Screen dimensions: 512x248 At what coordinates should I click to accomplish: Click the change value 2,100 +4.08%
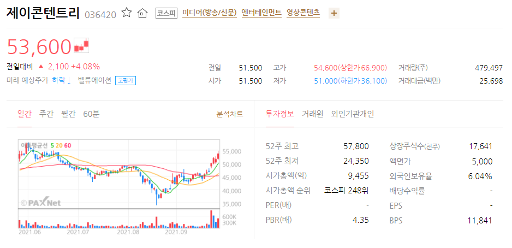tap(74, 67)
